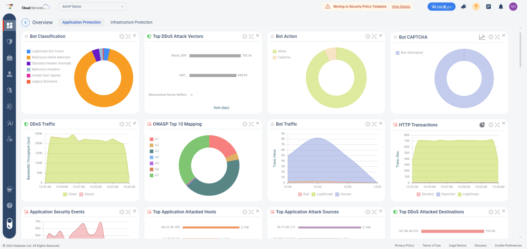Click the Cloud Services logo
Image resolution: width=527 pixels, height=249 pixels.
(36, 7)
